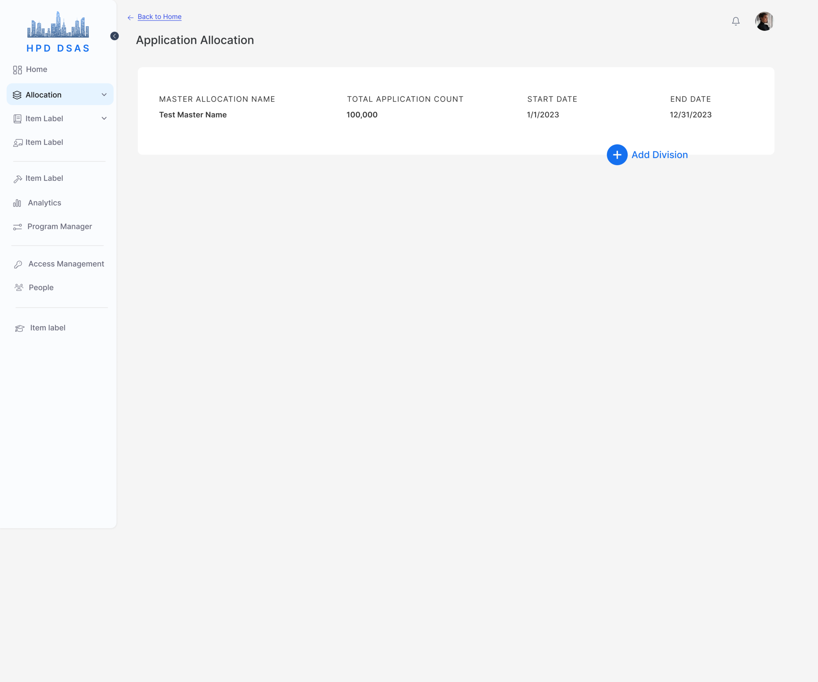Image resolution: width=818 pixels, height=682 pixels.
Task: Go to Program Manager section
Action: [x=60, y=226]
